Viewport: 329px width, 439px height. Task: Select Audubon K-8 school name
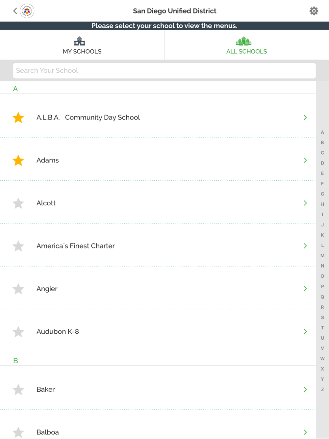(x=58, y=331)
